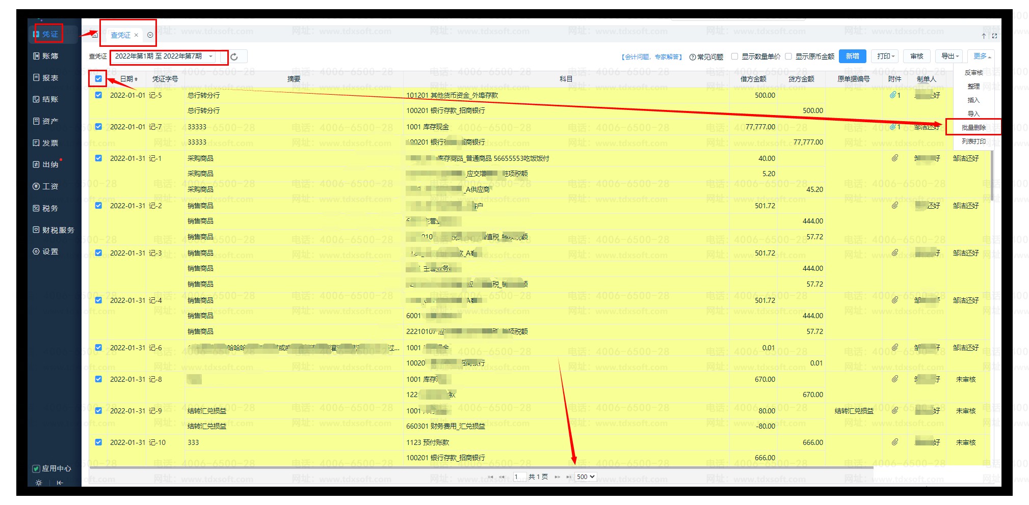Screen dimensions: 1029x505
Task: Open attachment paperclip for voucher 记-5
Action: (893, 95)
